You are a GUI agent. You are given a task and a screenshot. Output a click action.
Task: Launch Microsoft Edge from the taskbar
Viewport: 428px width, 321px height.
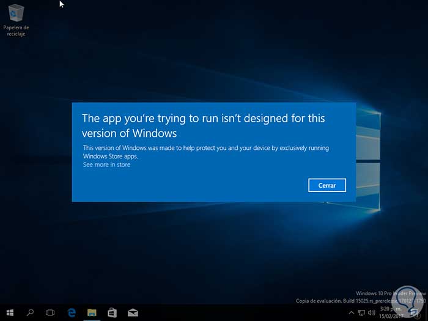72,312
